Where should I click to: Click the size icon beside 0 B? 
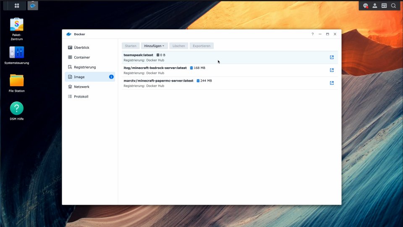pos(158,55)
